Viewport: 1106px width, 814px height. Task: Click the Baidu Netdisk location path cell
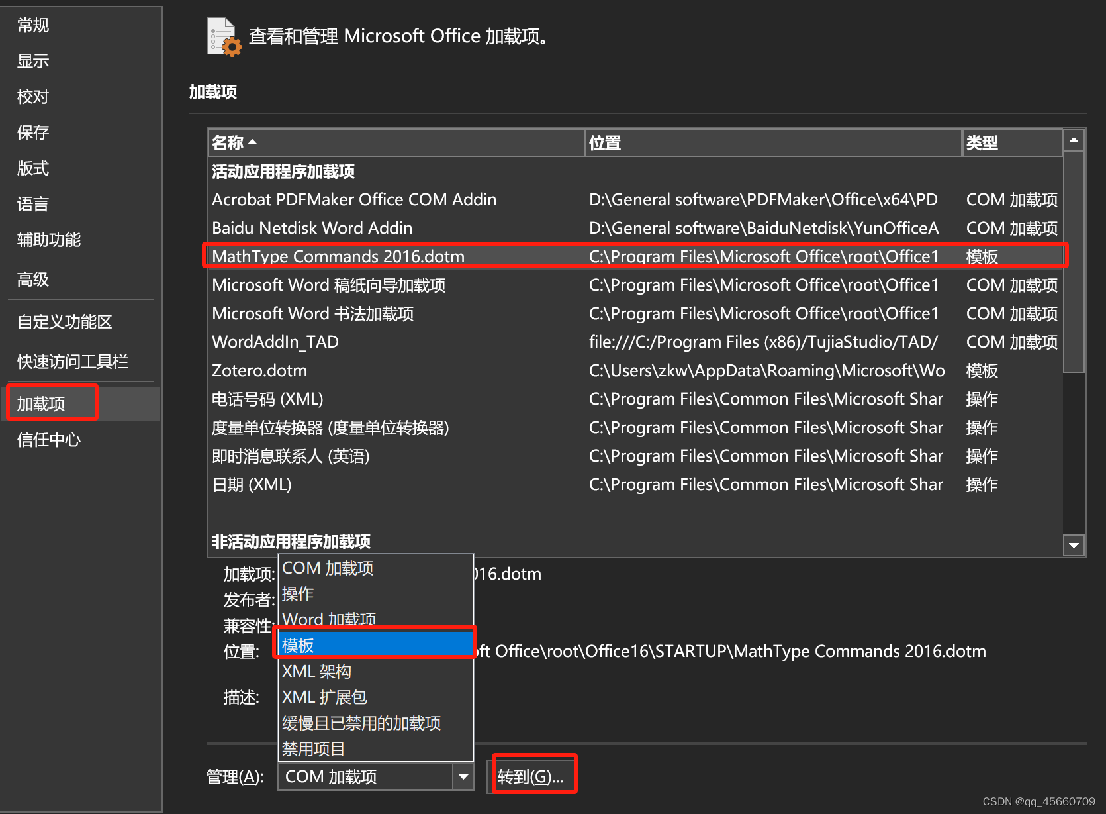pyautogui.click(x=764, y=228)
